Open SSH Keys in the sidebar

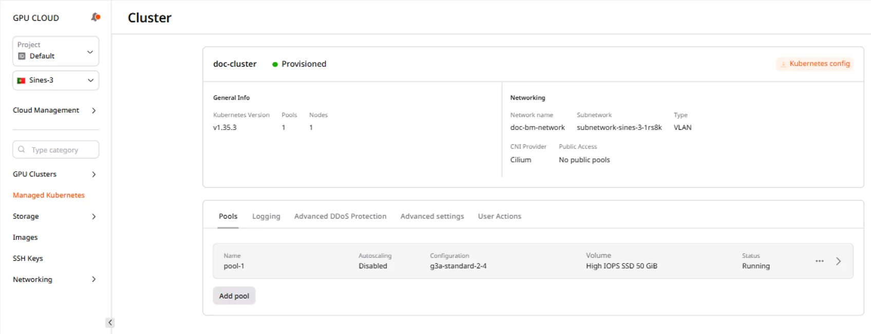point(28,258)
